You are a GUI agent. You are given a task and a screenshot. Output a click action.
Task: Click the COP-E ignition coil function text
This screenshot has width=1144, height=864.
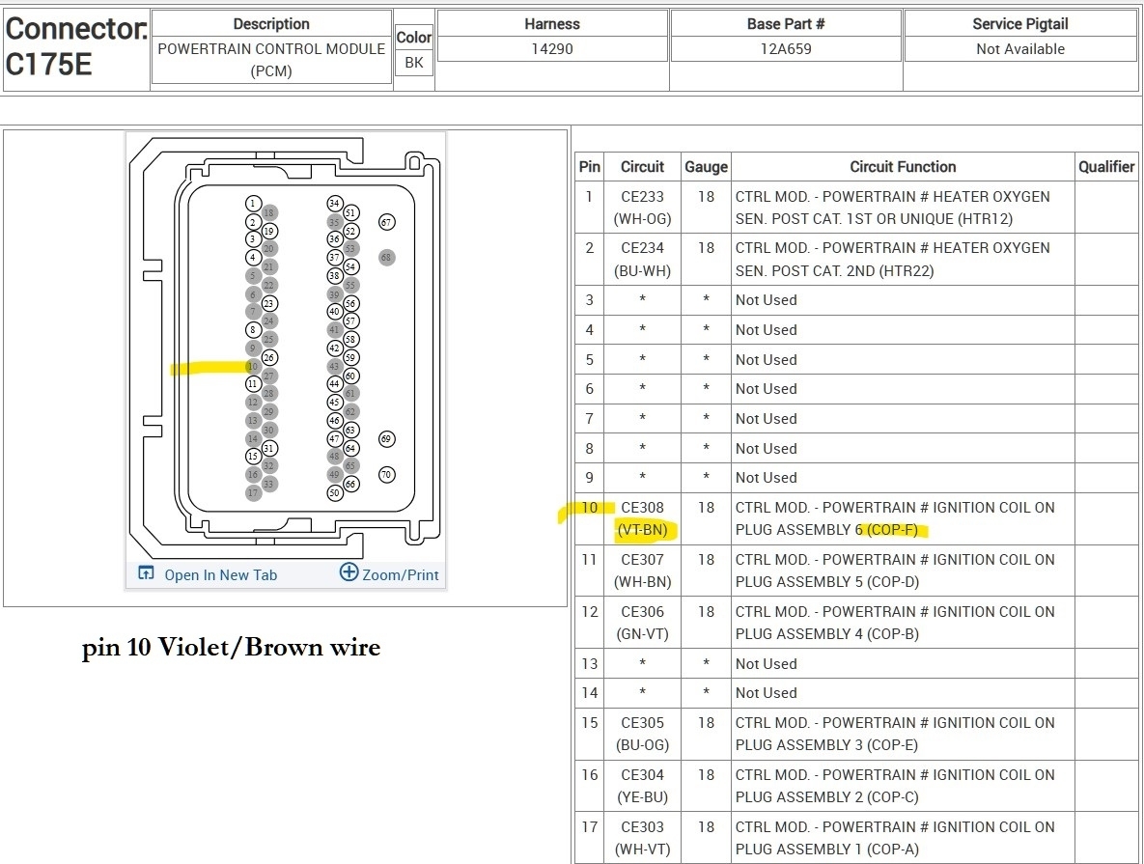[895, 734]
